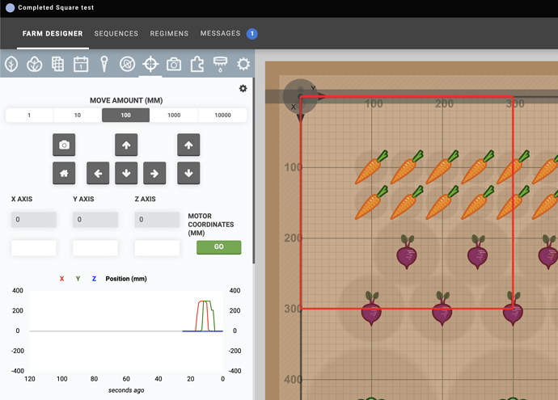This screenshot has height=400, width=558.
Task: Click the Z axis target input field
Action: pos(157,248)
